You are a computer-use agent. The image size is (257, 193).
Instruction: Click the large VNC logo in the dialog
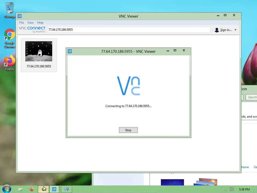[128, 86]
